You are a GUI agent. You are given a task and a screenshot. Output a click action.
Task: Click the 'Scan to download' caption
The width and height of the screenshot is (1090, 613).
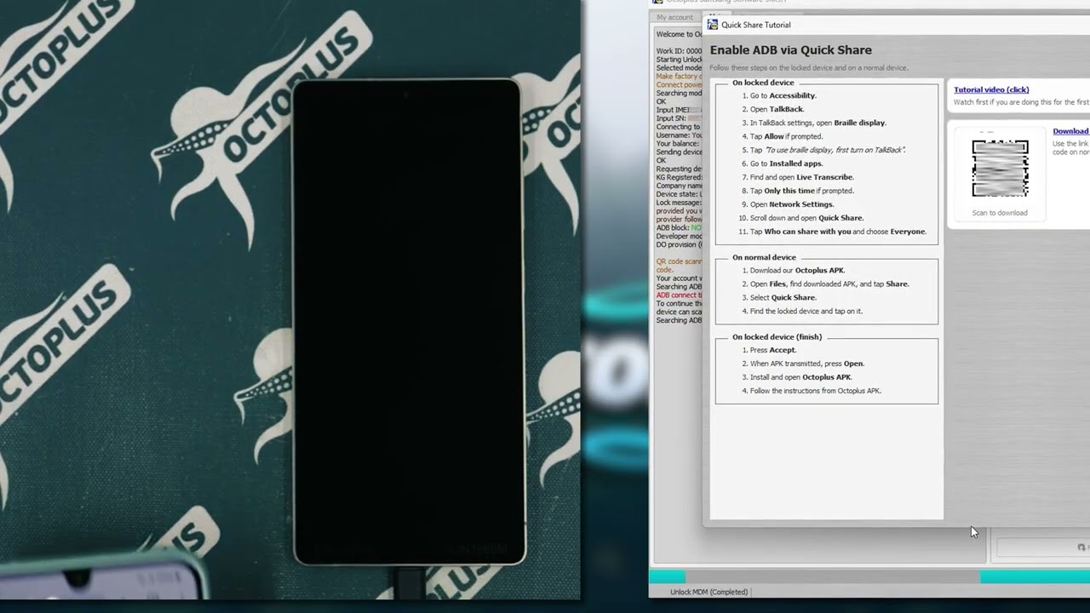tap(1000, 213)
